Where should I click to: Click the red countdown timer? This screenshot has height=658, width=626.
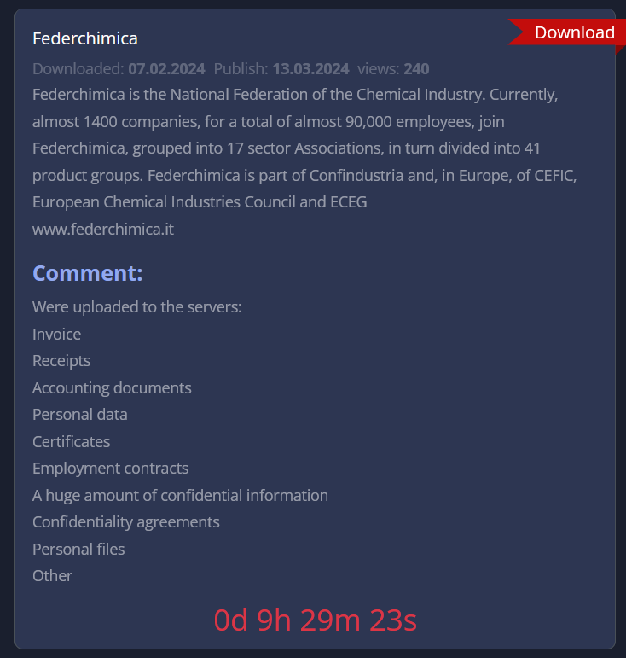[x=315, y=620]
